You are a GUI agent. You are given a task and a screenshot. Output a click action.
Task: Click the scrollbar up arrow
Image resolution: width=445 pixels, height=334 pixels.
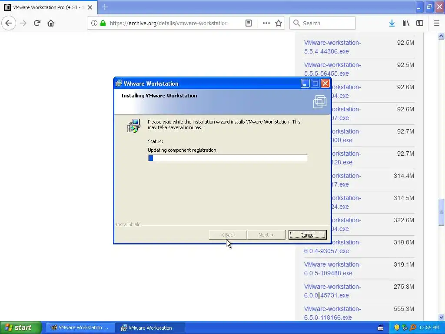pos(441,36)
